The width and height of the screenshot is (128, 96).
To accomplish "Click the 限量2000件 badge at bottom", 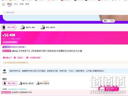I will [x=6, y=92].
